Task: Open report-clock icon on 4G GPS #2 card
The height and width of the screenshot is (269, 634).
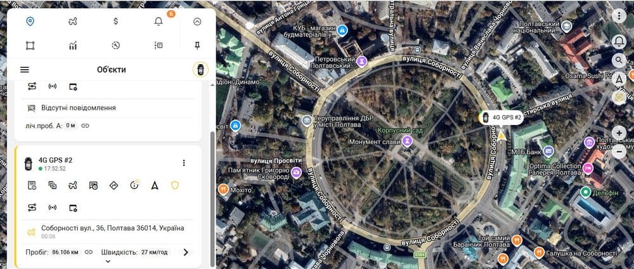Action: pos(32,185)
